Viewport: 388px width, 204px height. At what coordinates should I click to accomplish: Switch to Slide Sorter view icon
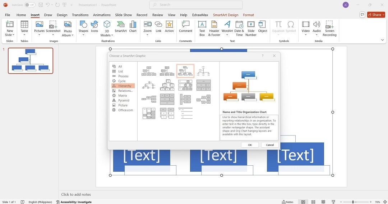[x=313, y=202]
